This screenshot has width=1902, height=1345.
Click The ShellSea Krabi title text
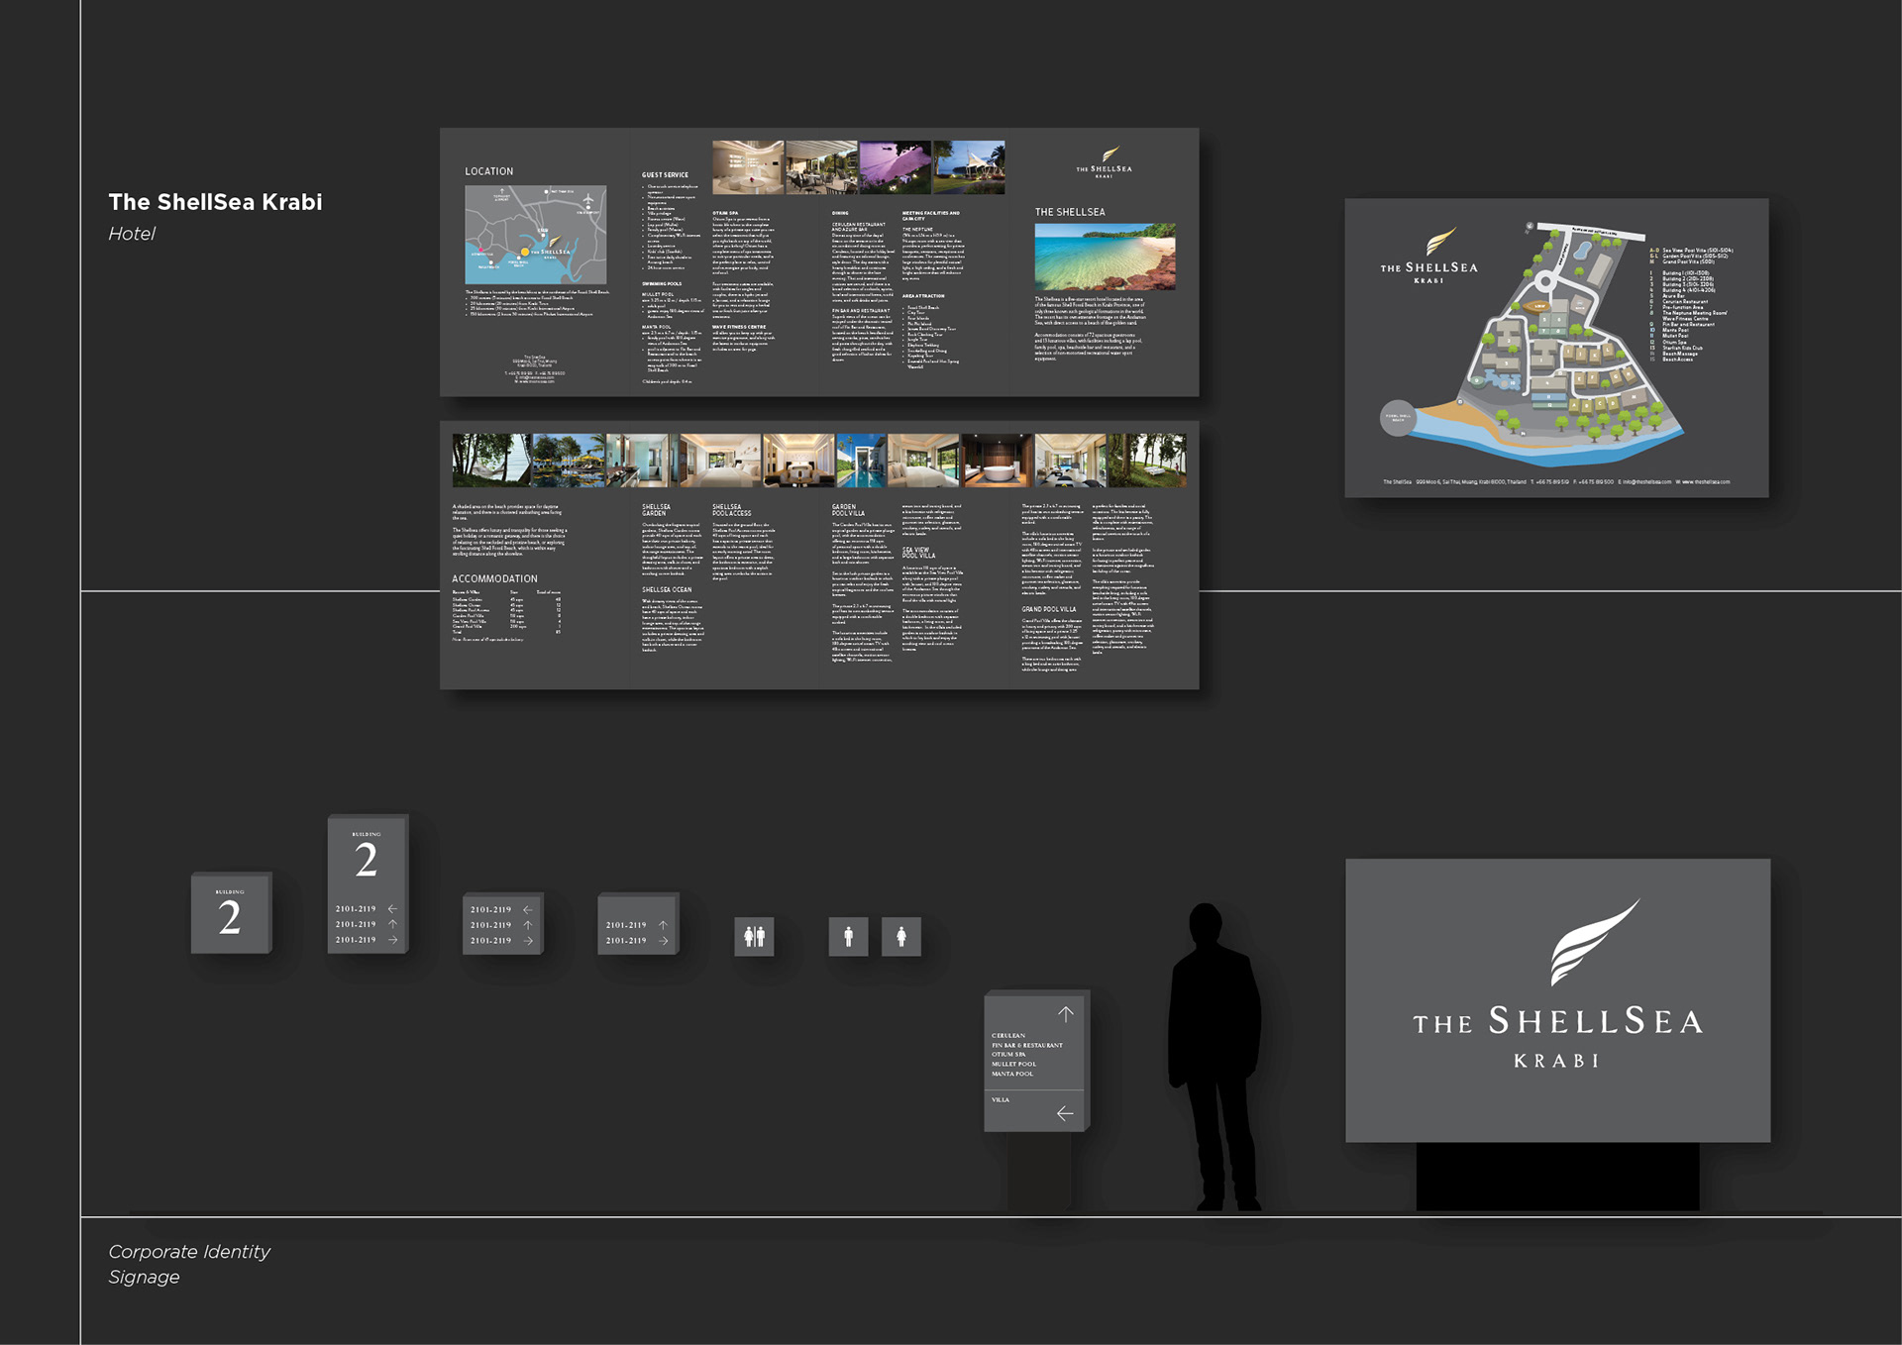pos(215,202)
